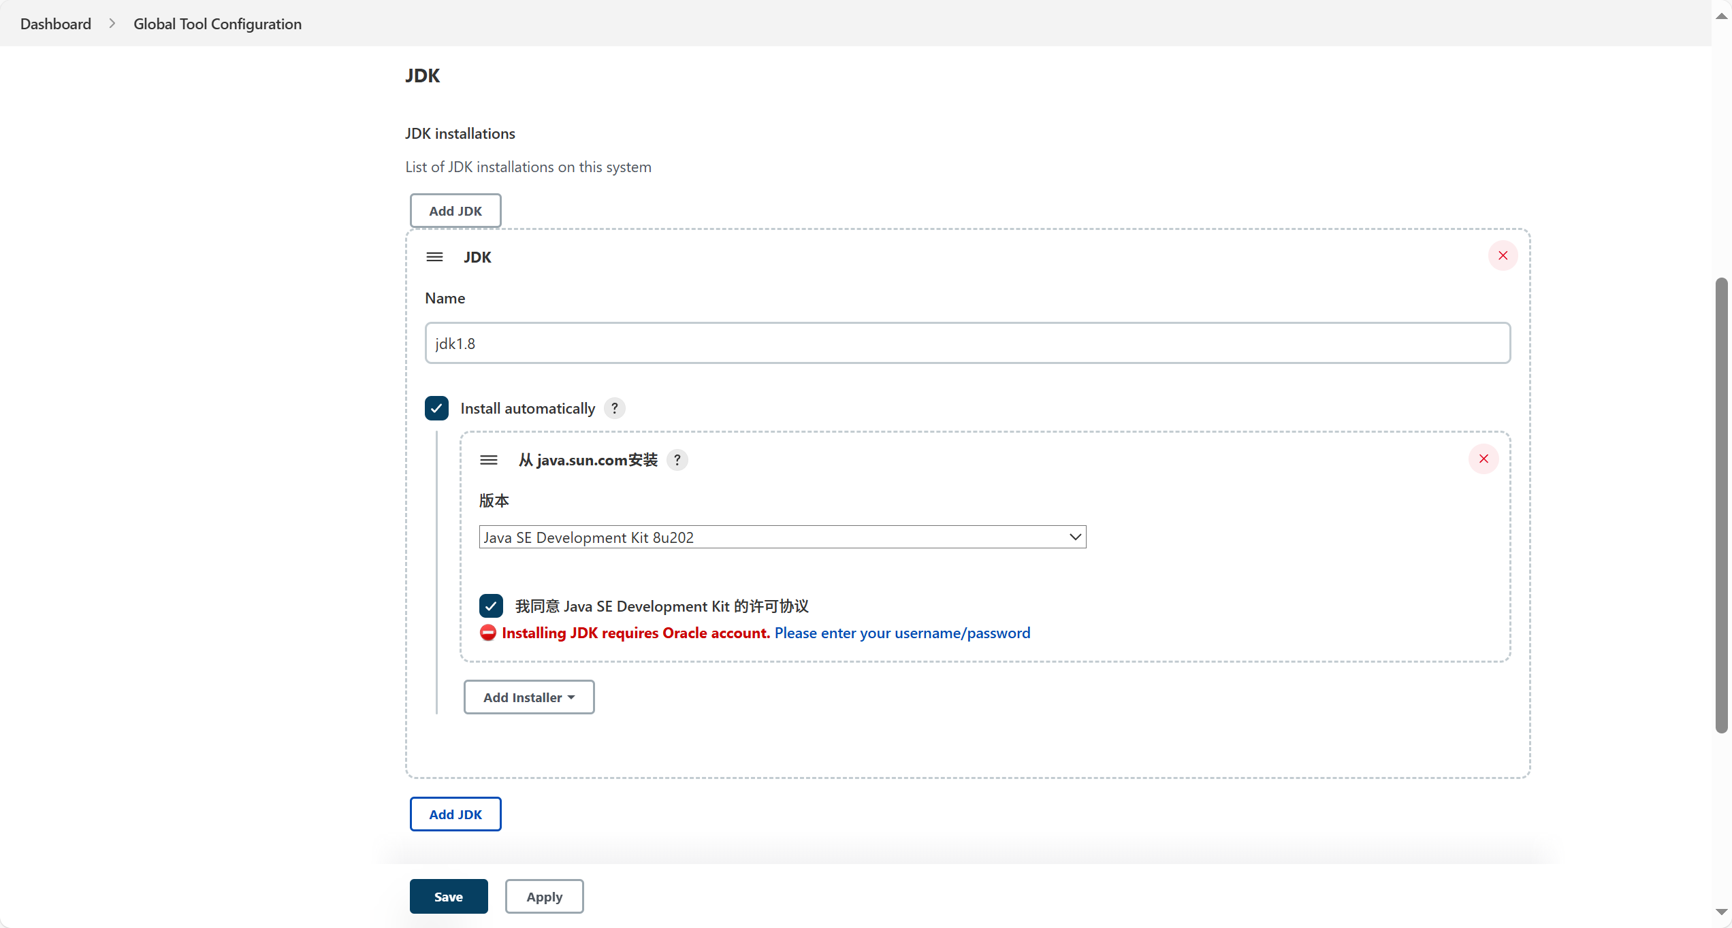Click the Save button

point(449,897)
